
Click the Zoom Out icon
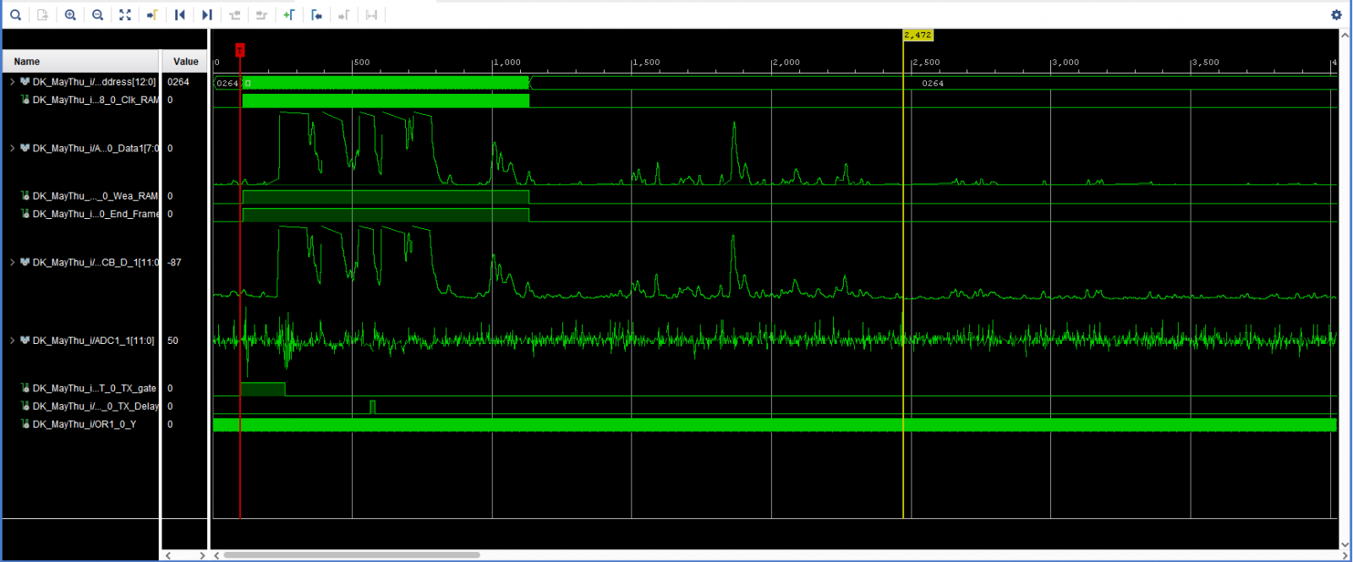(97, 14)
